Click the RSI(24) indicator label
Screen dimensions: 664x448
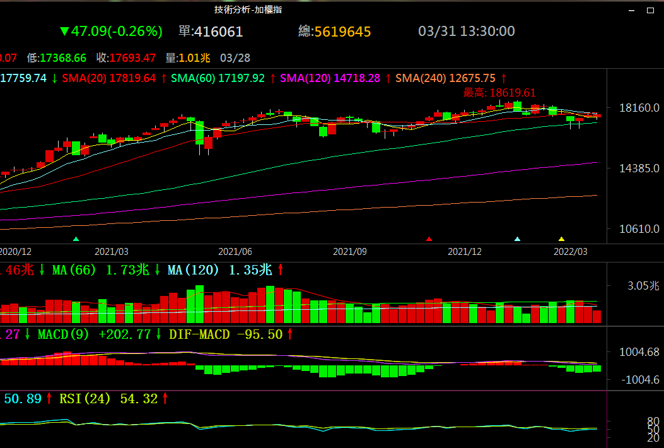pyautogui.click(x=85, y=399)
